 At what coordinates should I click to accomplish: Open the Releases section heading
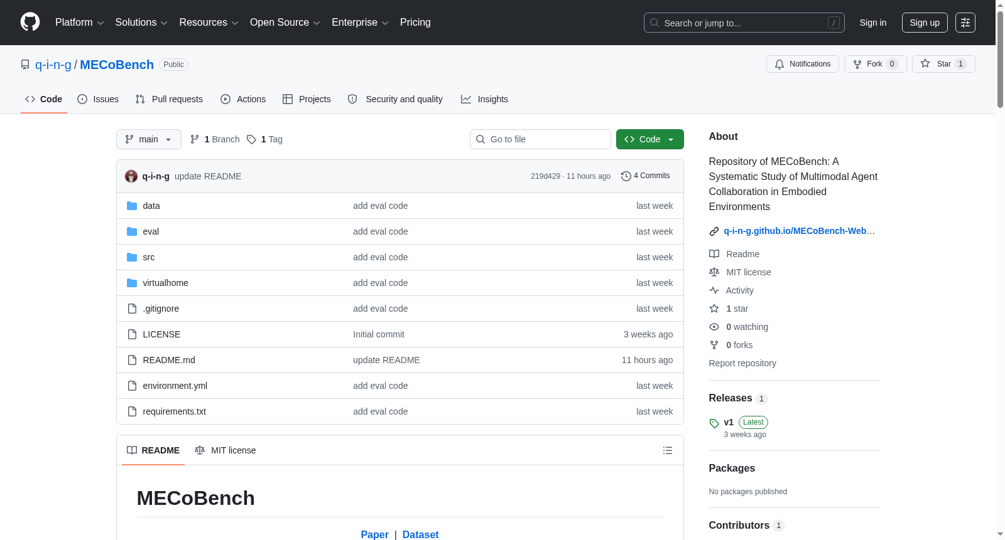point(731,398)
